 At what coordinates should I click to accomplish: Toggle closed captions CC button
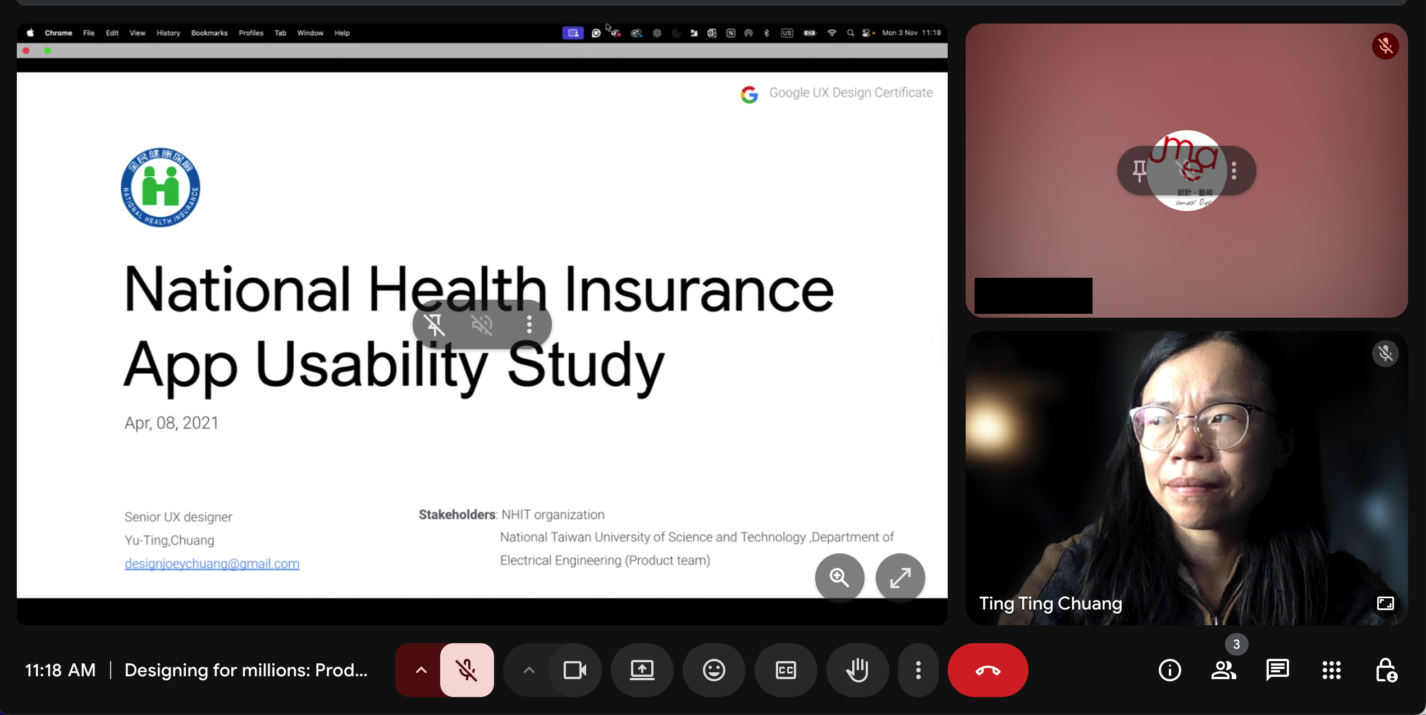[785, 670]
